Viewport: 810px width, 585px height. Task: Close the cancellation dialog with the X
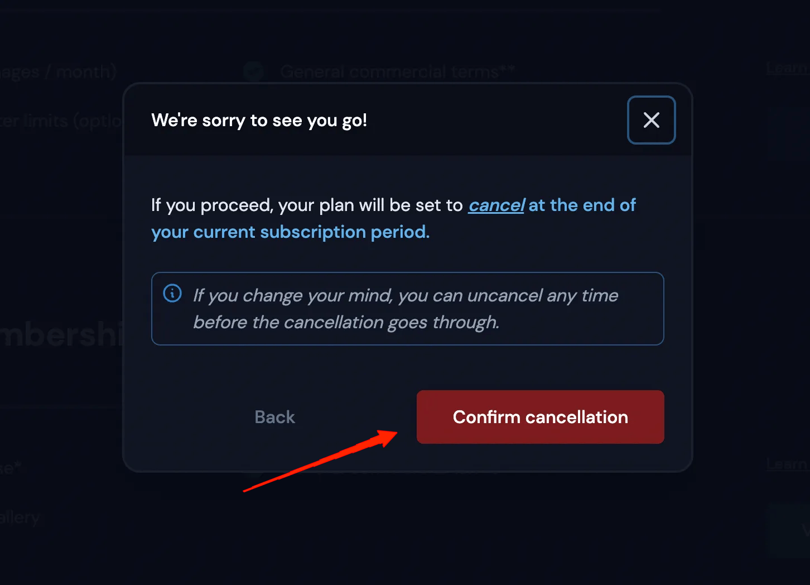click(651, 120)
